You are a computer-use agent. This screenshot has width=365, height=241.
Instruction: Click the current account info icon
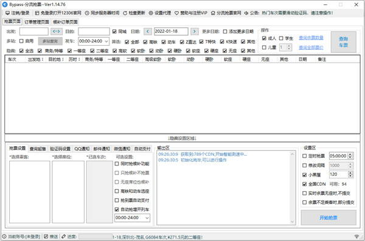pyautogui.click(x=4, y=236)
